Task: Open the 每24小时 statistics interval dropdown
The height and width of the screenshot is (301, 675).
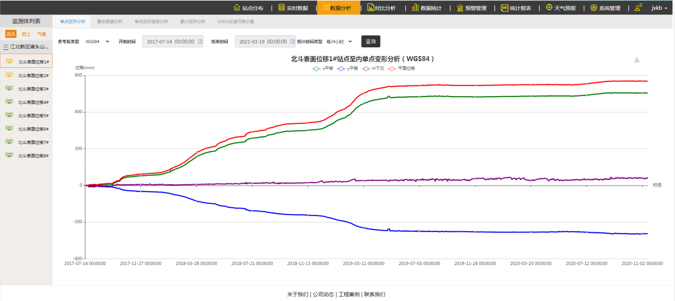Action: tap(339, 42)
